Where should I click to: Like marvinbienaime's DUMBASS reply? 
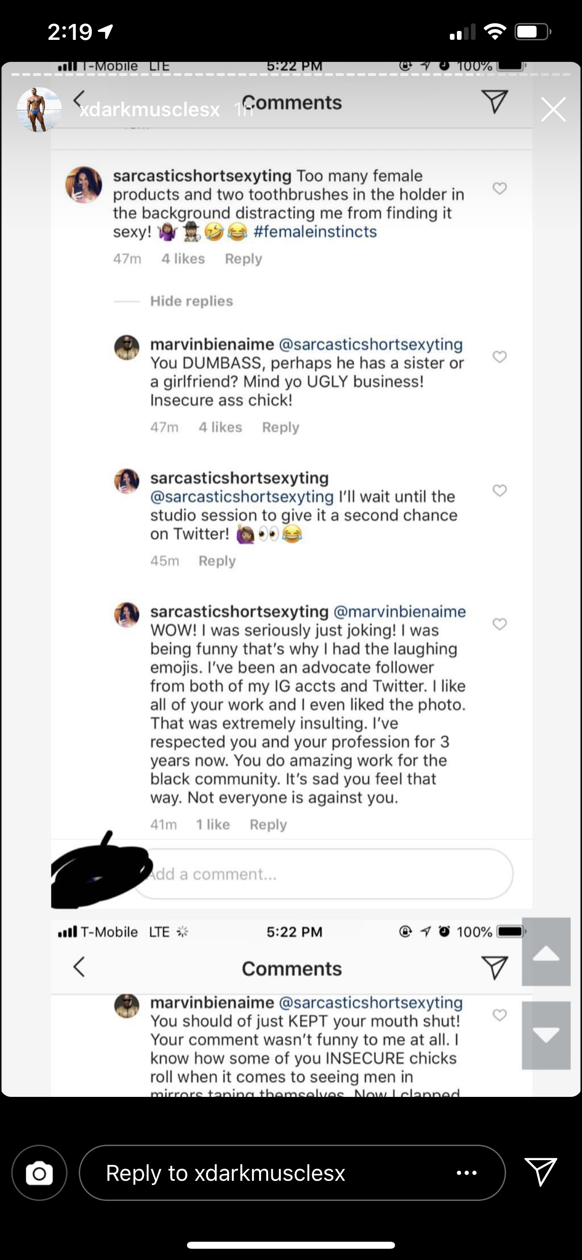[500, 357]
